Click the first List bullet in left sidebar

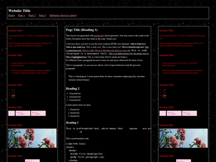click(x=13, y=90)
